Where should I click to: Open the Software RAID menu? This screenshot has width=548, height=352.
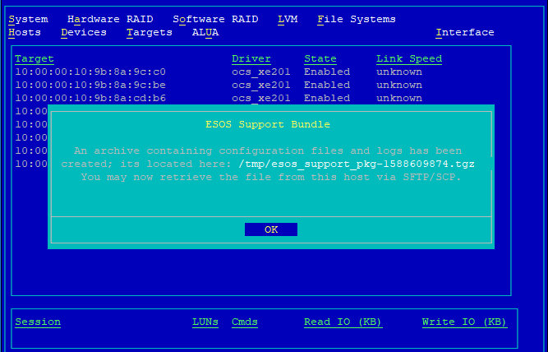pos(215,19)
